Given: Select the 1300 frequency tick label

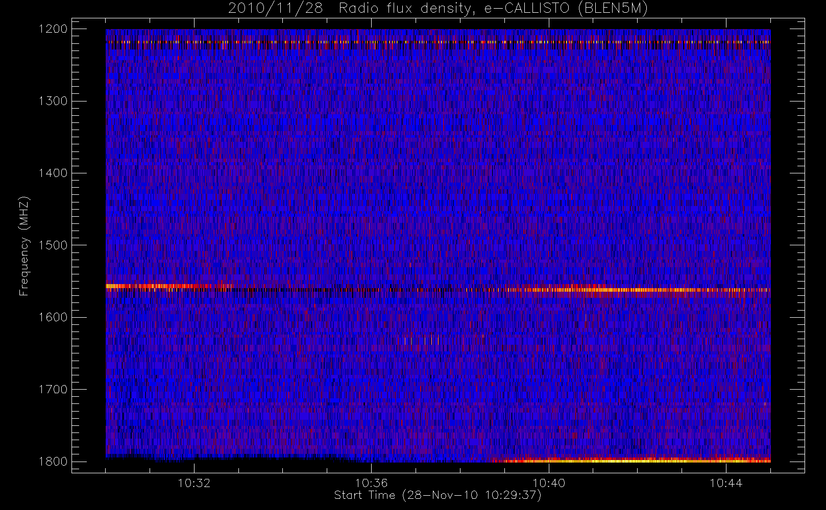Looking at the screenshot, I should click(x=53, y=101).
